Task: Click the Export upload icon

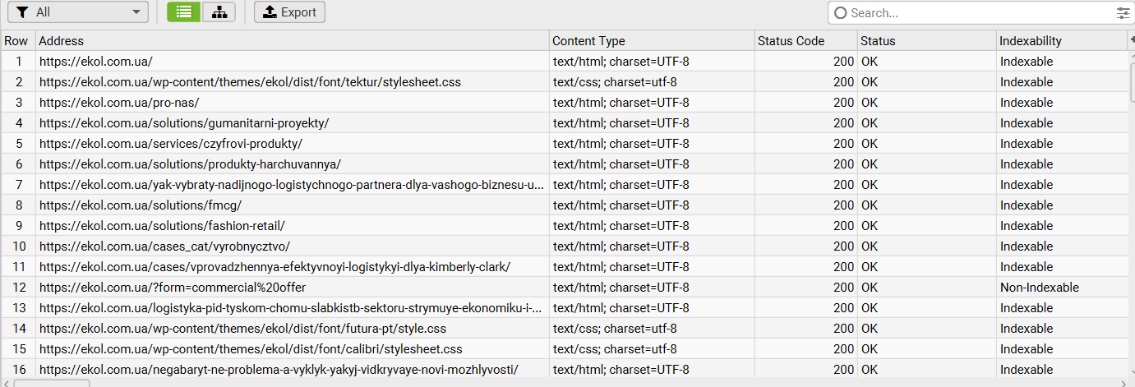Action: click(270, 12)
